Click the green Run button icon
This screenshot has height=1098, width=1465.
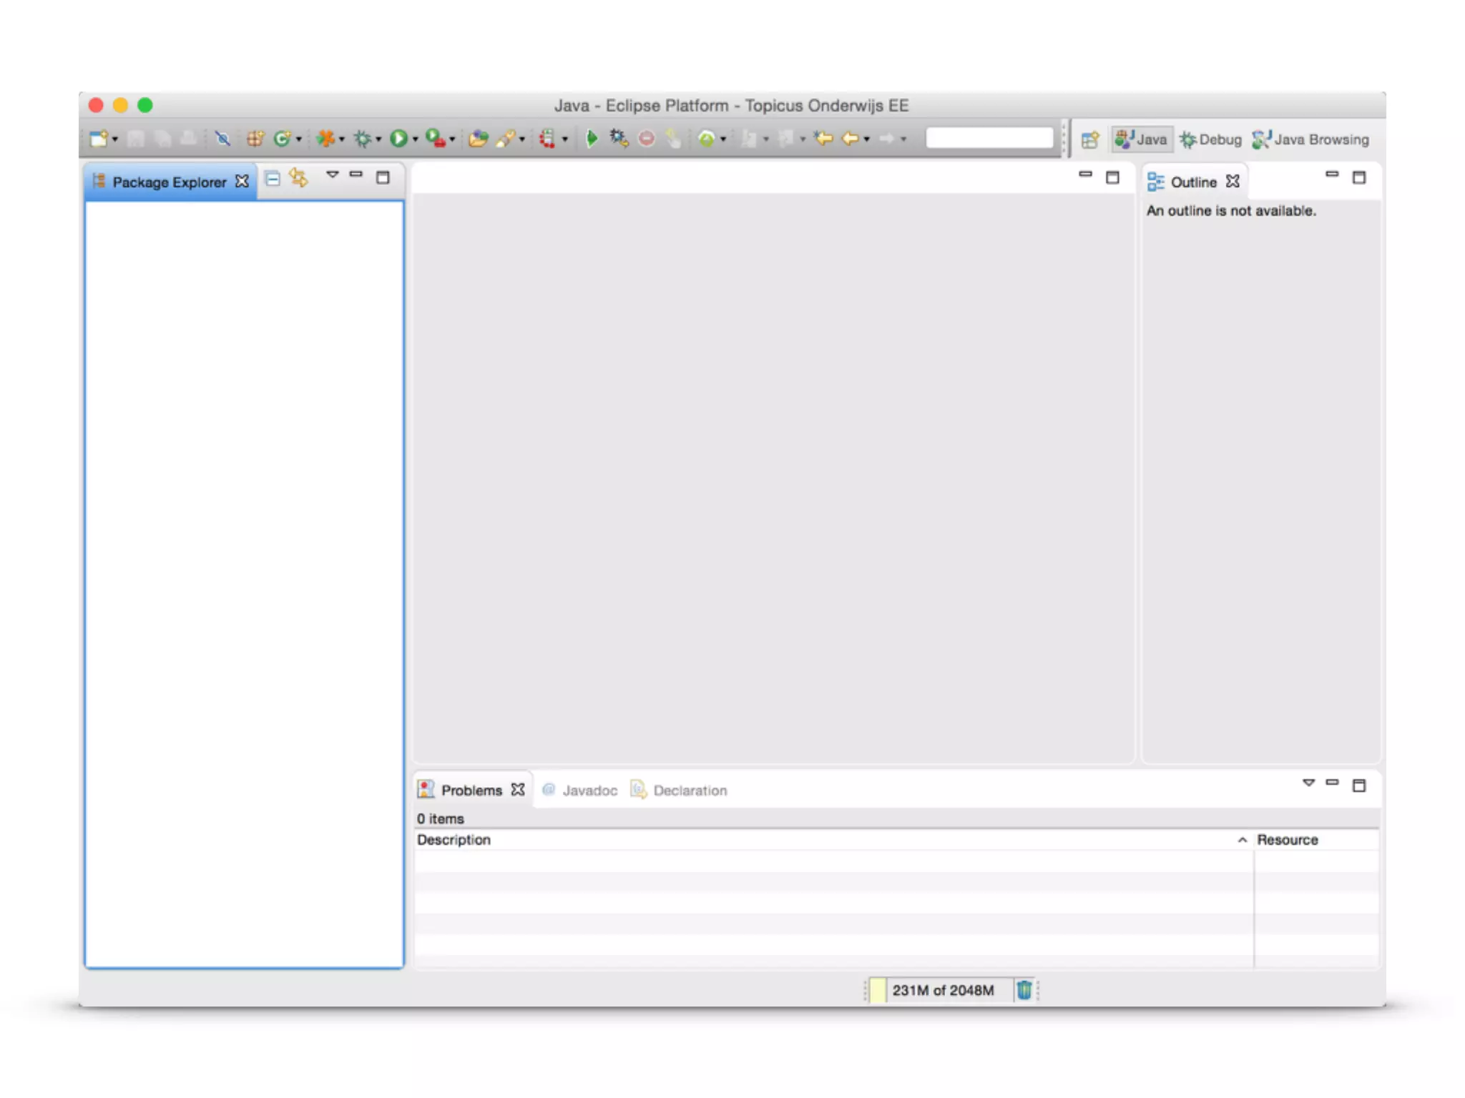click(398, 139)
